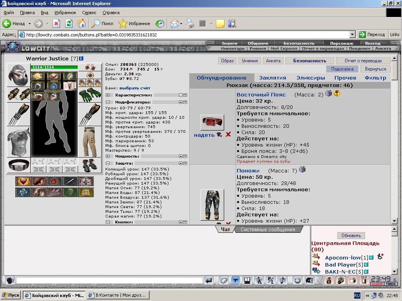Click info icon next to Warrior Justice
This screenshot has height=301, width=402.
coord(81,58)
